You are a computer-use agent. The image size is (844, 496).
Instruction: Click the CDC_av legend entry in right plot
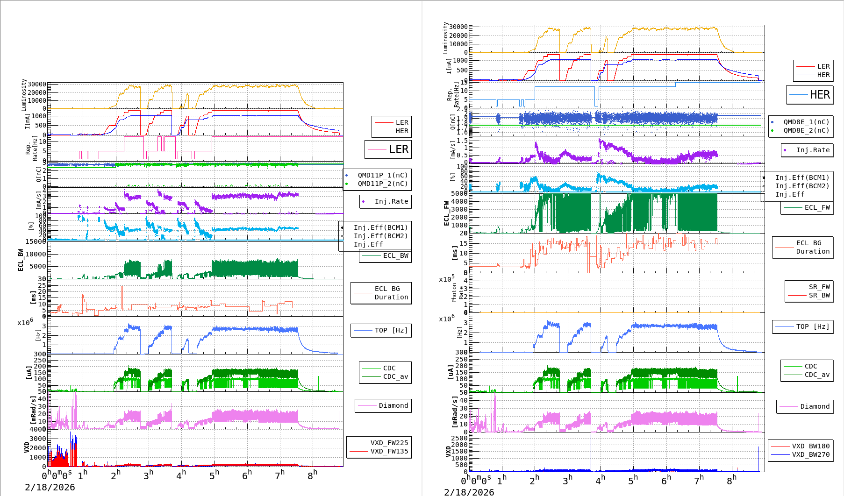(816, 375)
